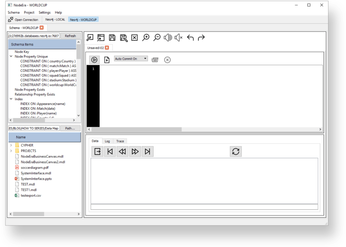Click into the Cypher editor text area
Image resolution: width=346 pixels, height=247 pixels.
[211, 96]
